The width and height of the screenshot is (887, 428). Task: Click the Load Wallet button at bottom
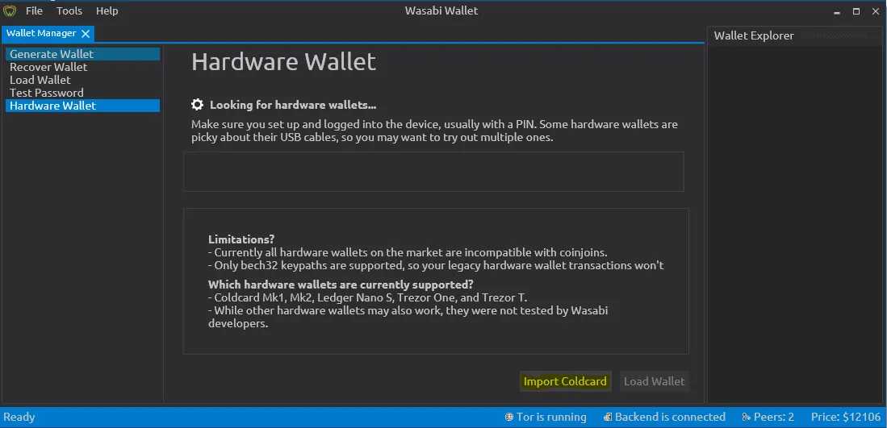tap(655, 381)
